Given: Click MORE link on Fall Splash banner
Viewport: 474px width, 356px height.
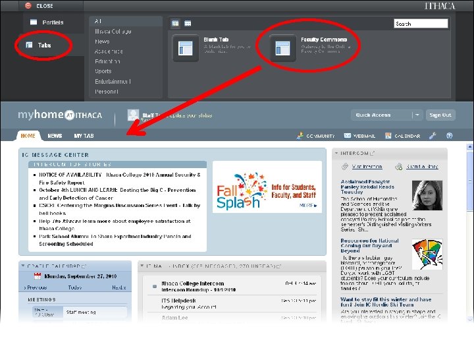Looking at the screenshot, I should coord(308,205).
